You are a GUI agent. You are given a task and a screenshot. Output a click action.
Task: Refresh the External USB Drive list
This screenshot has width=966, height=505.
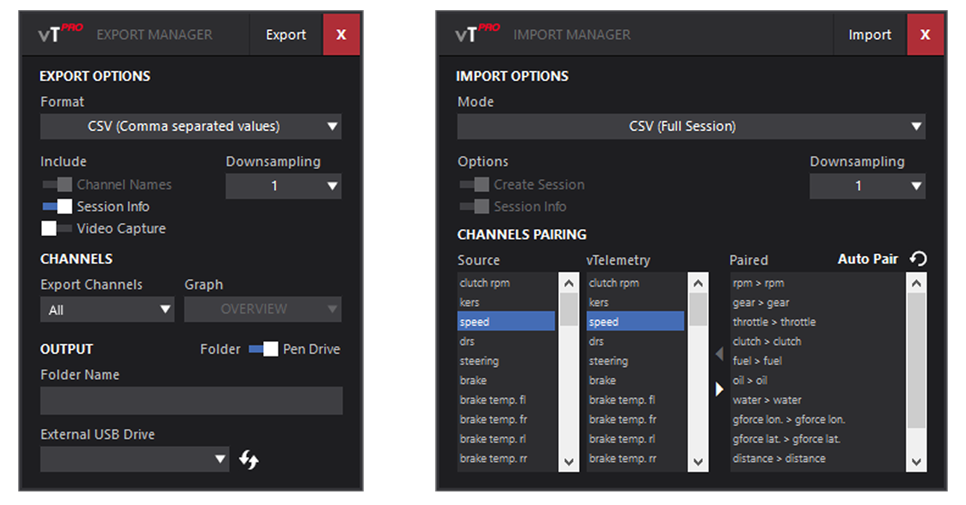[x=249, y=460]
